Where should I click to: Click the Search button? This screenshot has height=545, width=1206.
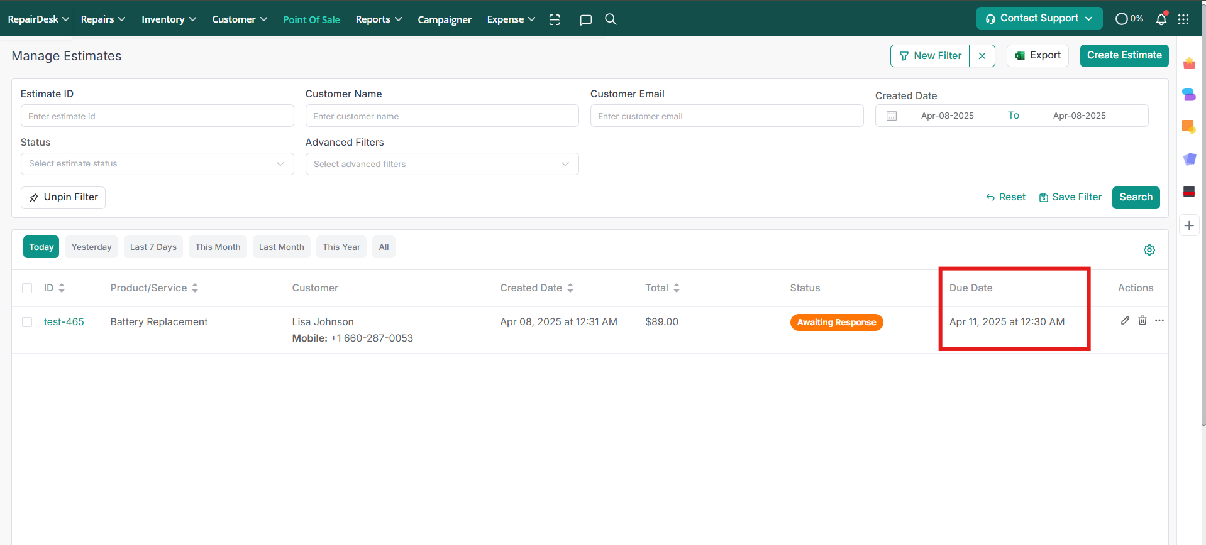[x=1136, y=197]
